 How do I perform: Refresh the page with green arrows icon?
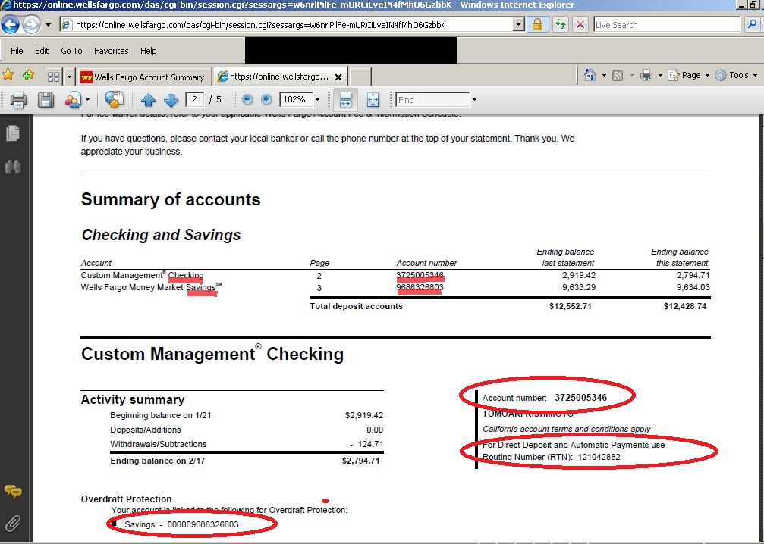(561, 25)
